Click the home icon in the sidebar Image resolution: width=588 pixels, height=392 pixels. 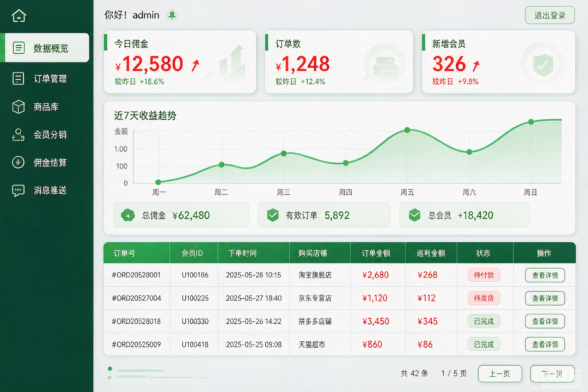(19, 16)
